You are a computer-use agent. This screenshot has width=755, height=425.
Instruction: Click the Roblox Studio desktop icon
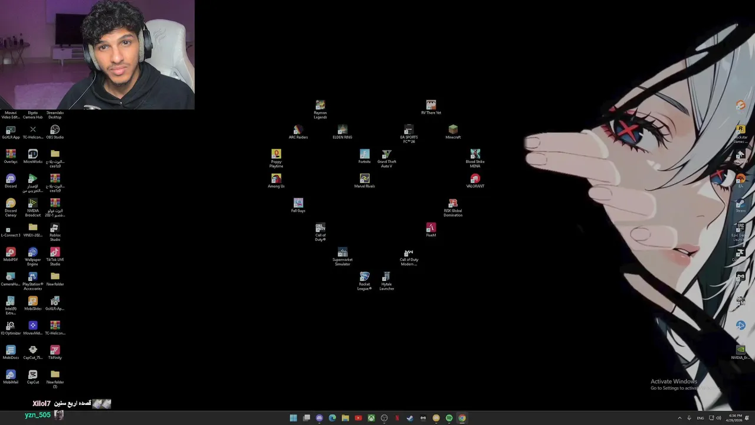coord(55,232)
